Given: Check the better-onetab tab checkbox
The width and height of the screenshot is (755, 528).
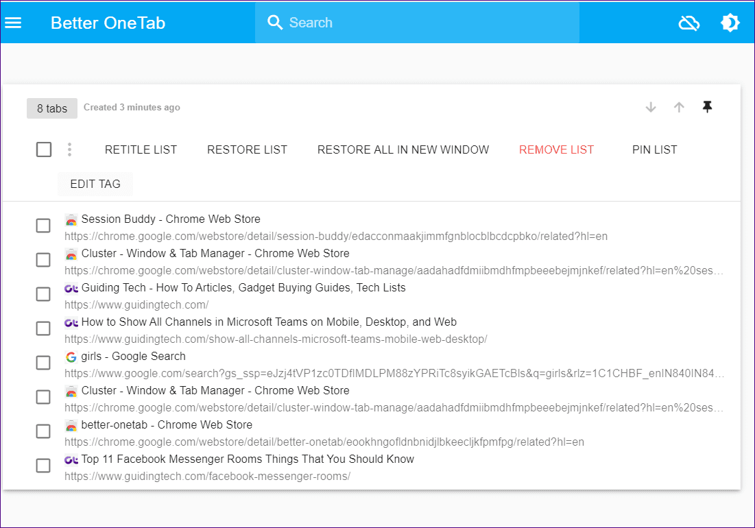Looking at the screenshot, I should 43,431.
